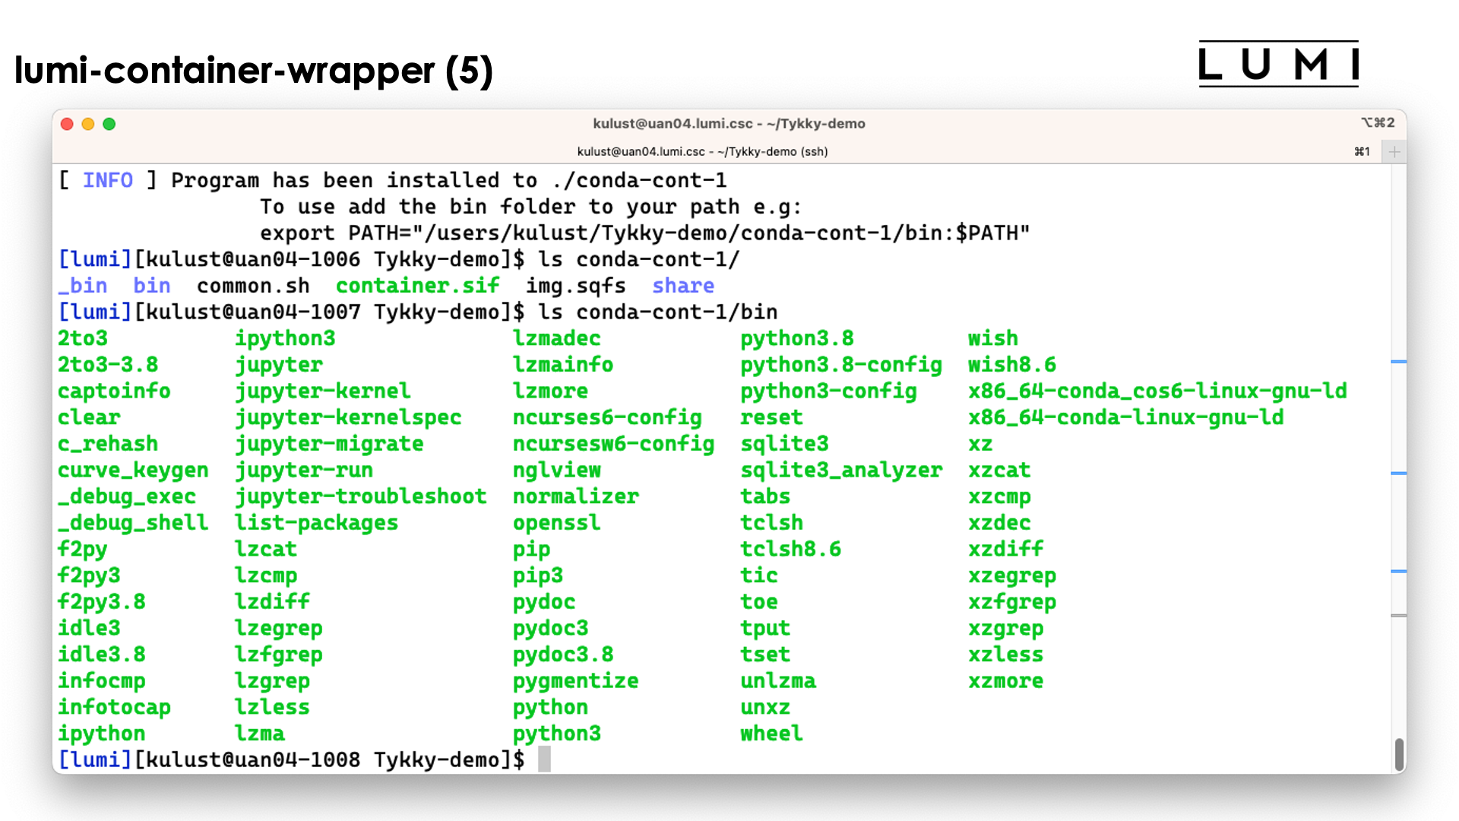Enable visibility of _bin directory
This screenshot has width=1459, height=821.
tap(76, 286)
